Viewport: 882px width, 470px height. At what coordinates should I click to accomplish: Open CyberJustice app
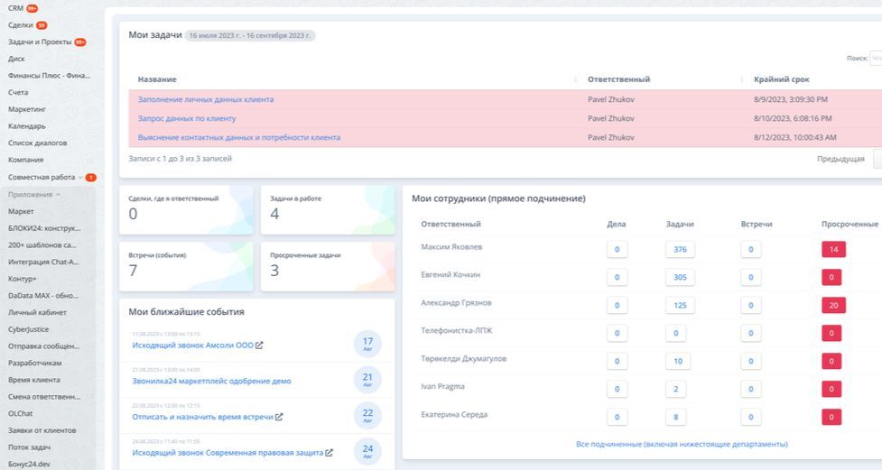point(28,329)
